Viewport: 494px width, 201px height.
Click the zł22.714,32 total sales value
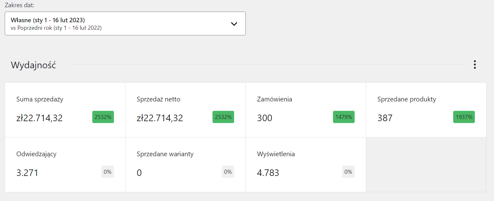(x=40, y=118)
